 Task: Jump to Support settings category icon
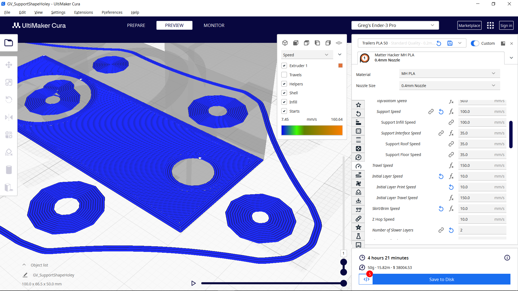point(358,192)
